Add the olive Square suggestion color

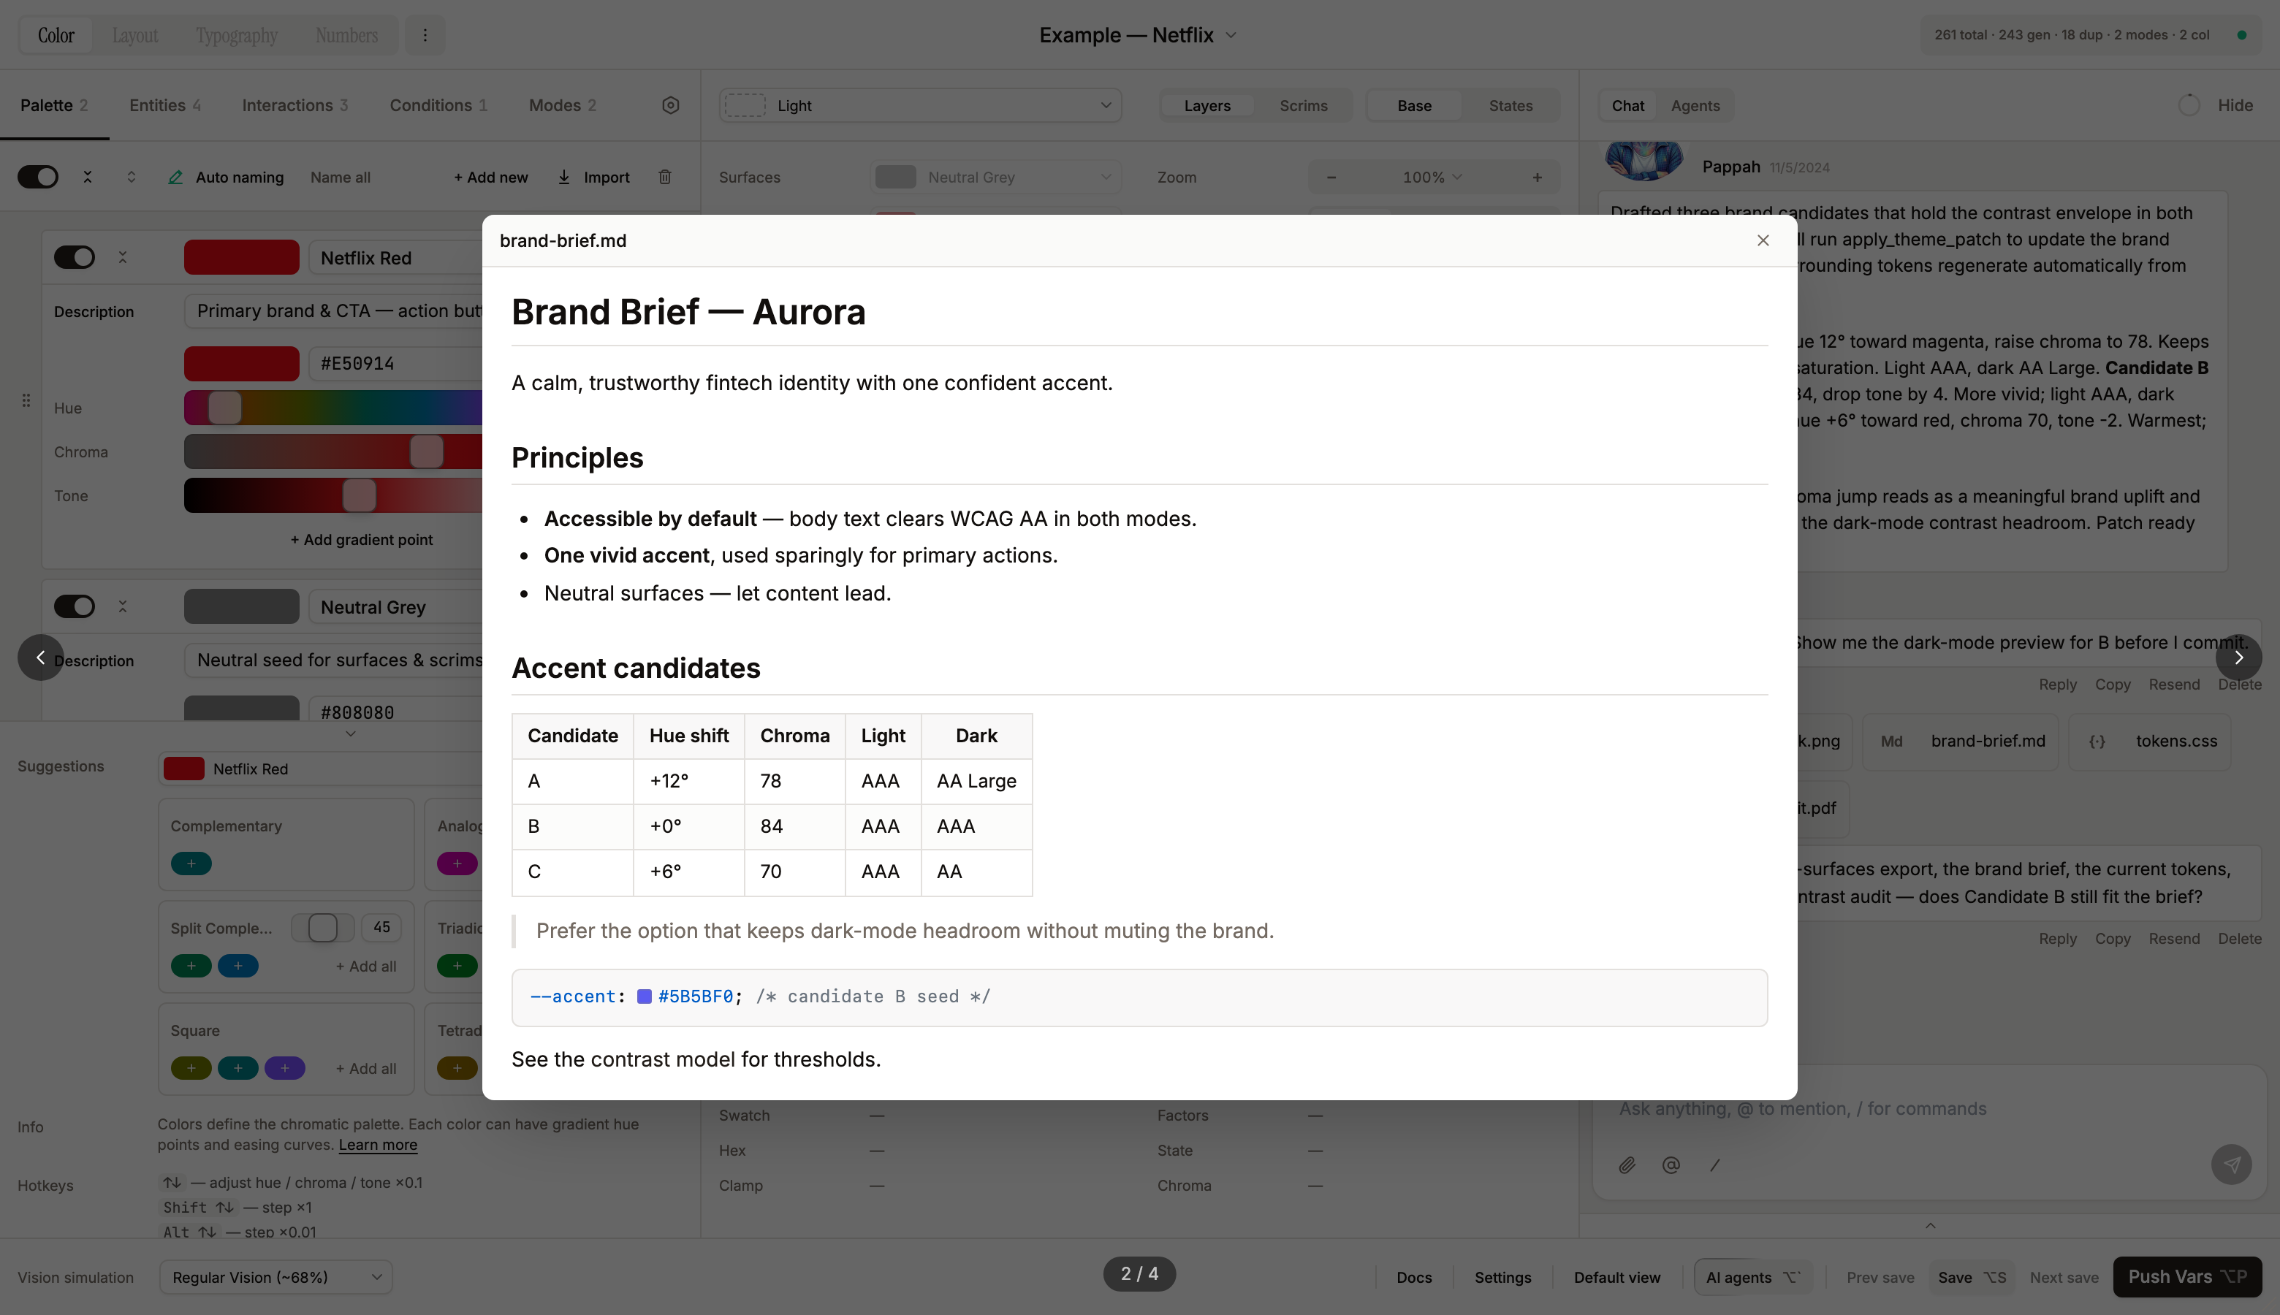click(191, 1068)
